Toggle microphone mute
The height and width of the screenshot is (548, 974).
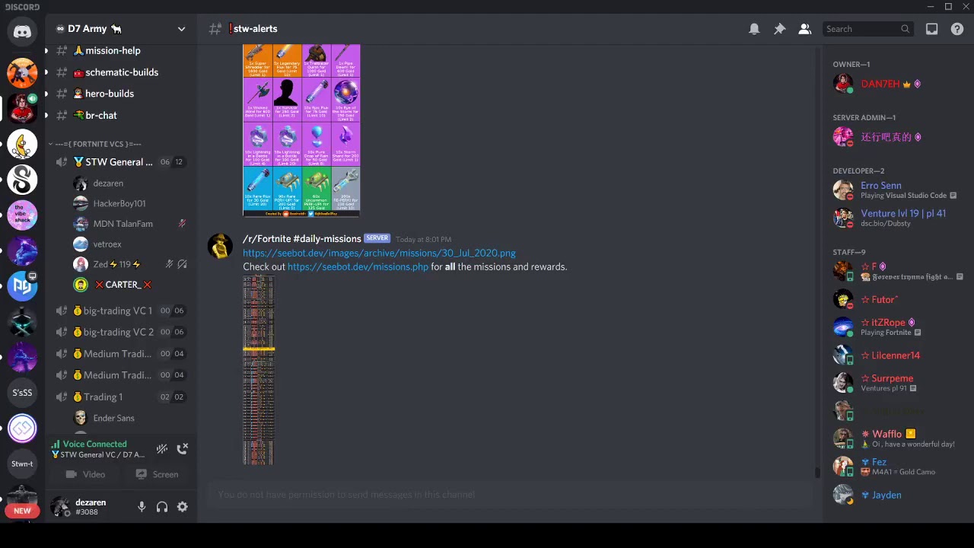[x=142, y=507]
